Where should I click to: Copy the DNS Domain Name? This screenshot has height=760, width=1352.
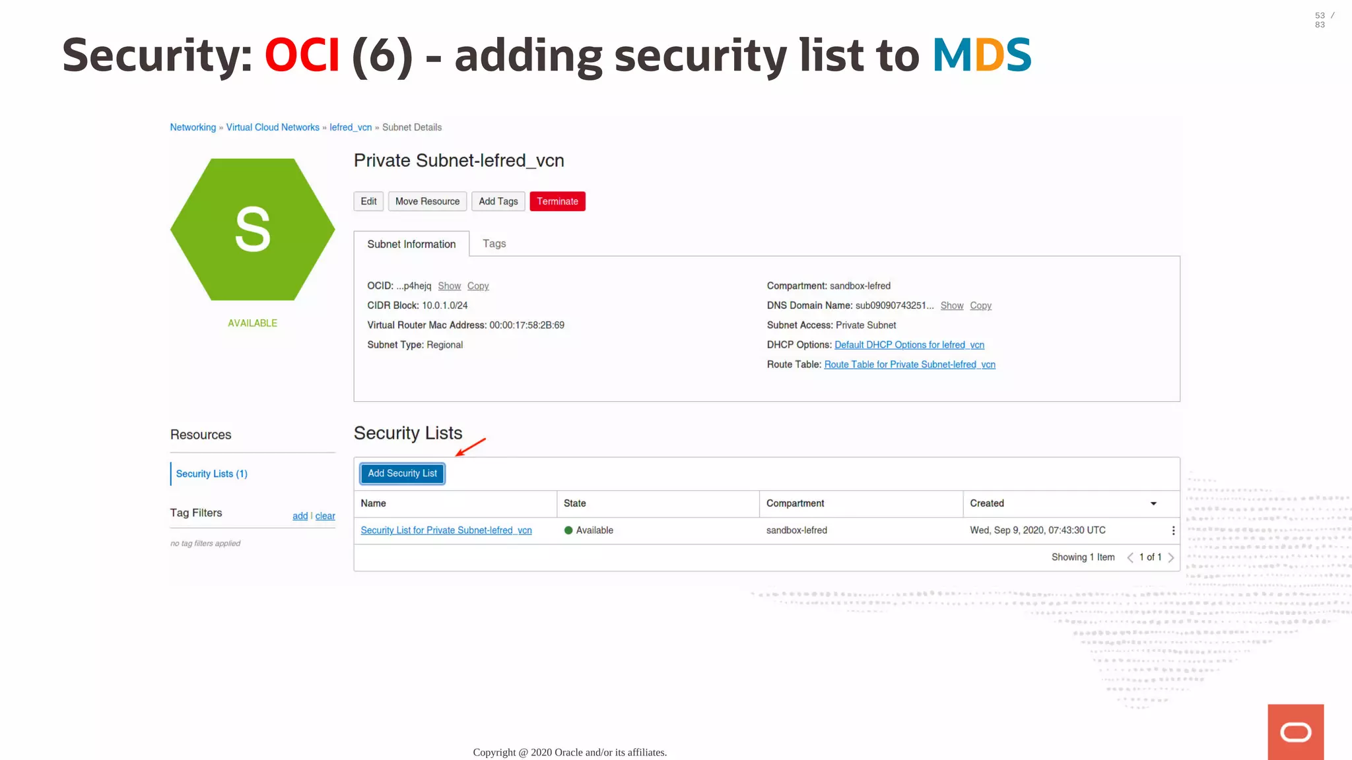[980, 305]
